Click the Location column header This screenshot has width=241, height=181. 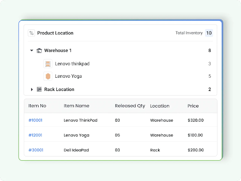[160, 106]
